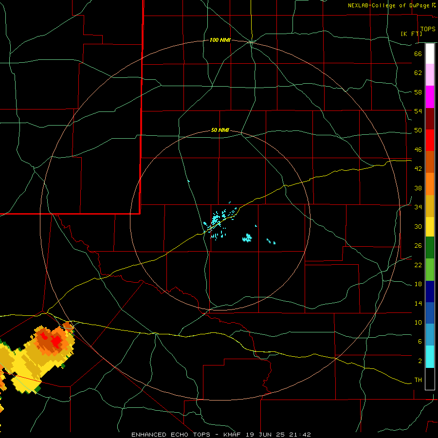Click the "10" legend value

point(418,322)
